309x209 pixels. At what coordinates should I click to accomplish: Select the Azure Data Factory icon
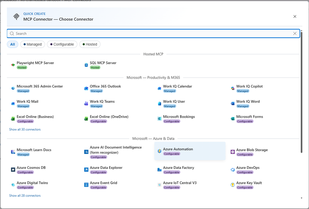[x=160, y=170]
